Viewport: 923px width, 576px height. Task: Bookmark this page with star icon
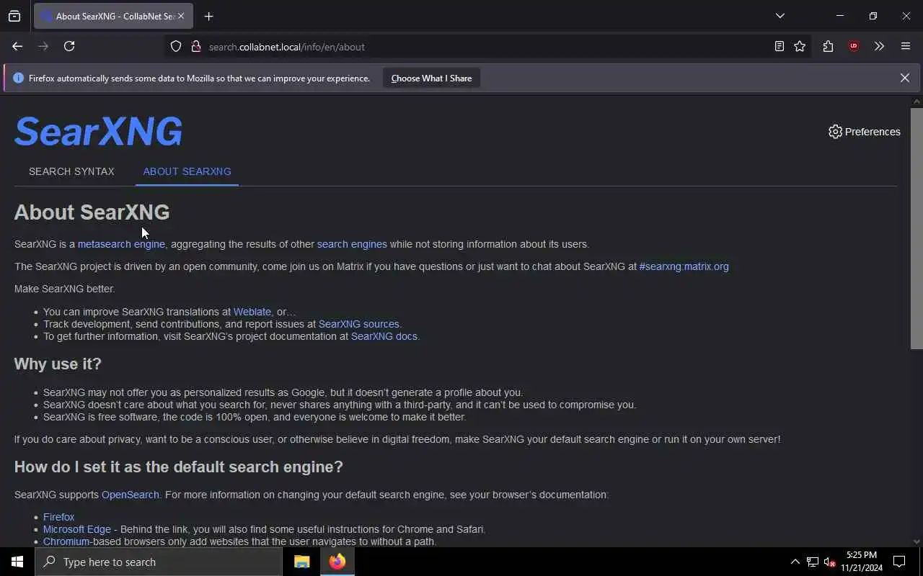click(800, 46)
